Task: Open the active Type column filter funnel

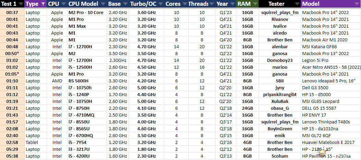Action: [x=43, y=4]
